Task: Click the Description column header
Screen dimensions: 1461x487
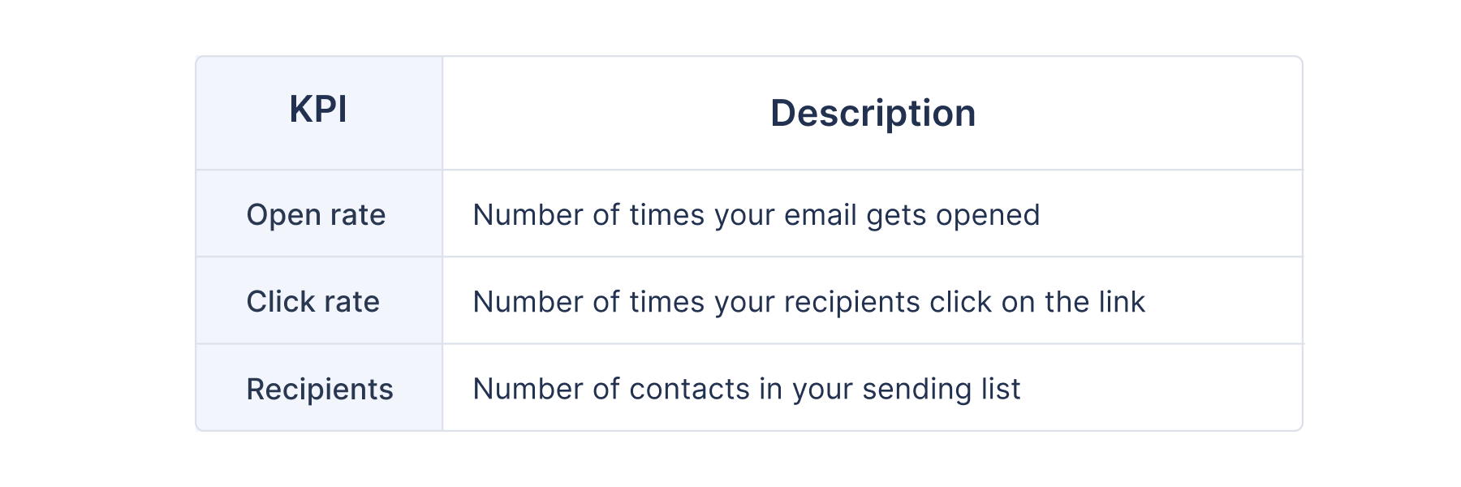Action: 873,113
